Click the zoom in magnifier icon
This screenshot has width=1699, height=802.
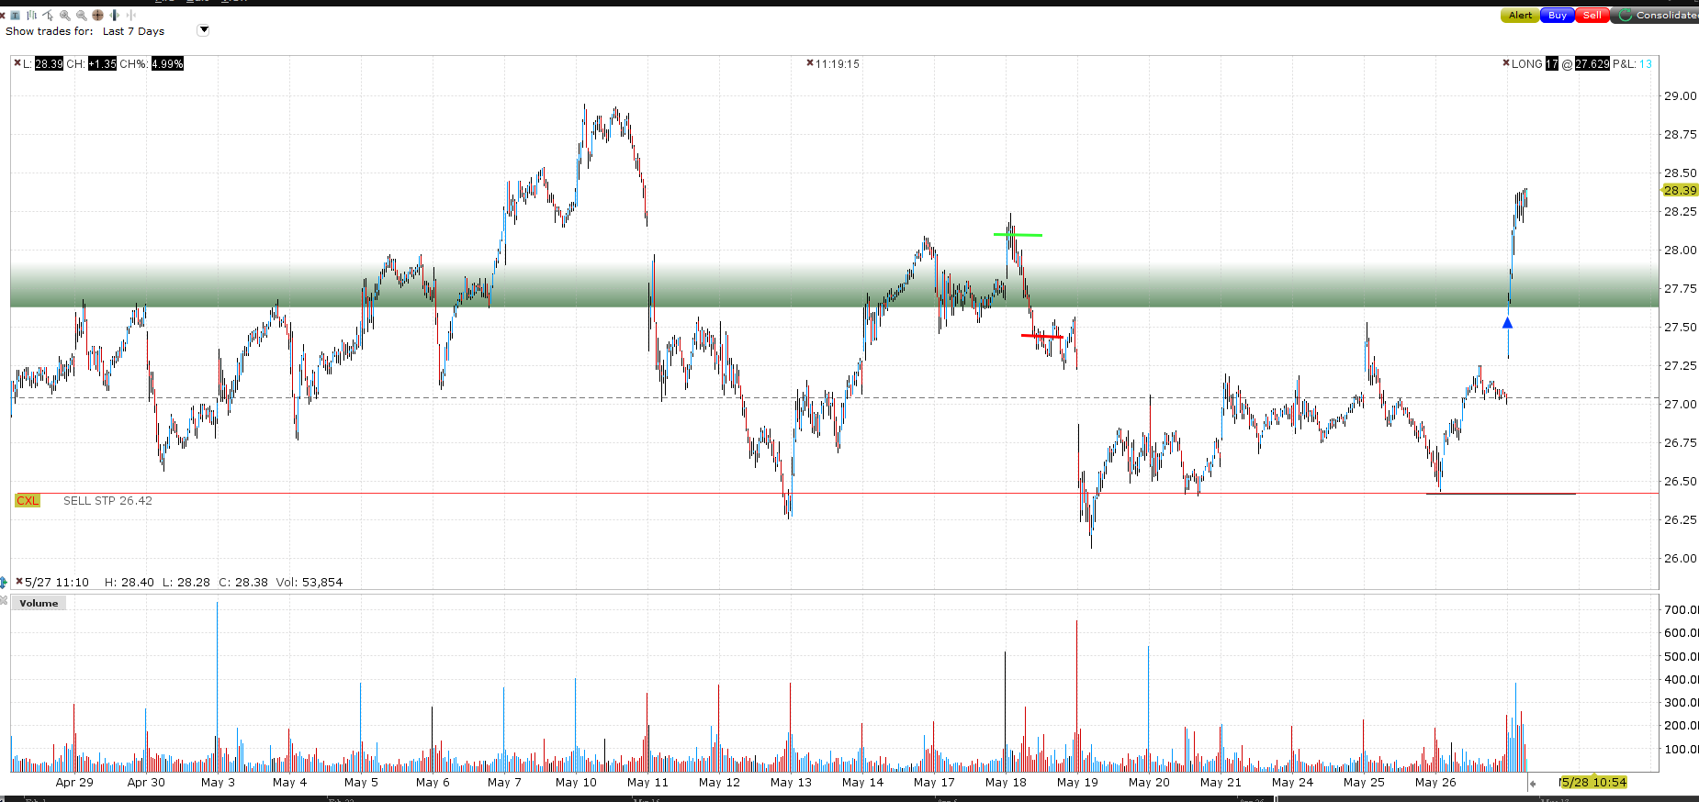(x=65, y=16)
